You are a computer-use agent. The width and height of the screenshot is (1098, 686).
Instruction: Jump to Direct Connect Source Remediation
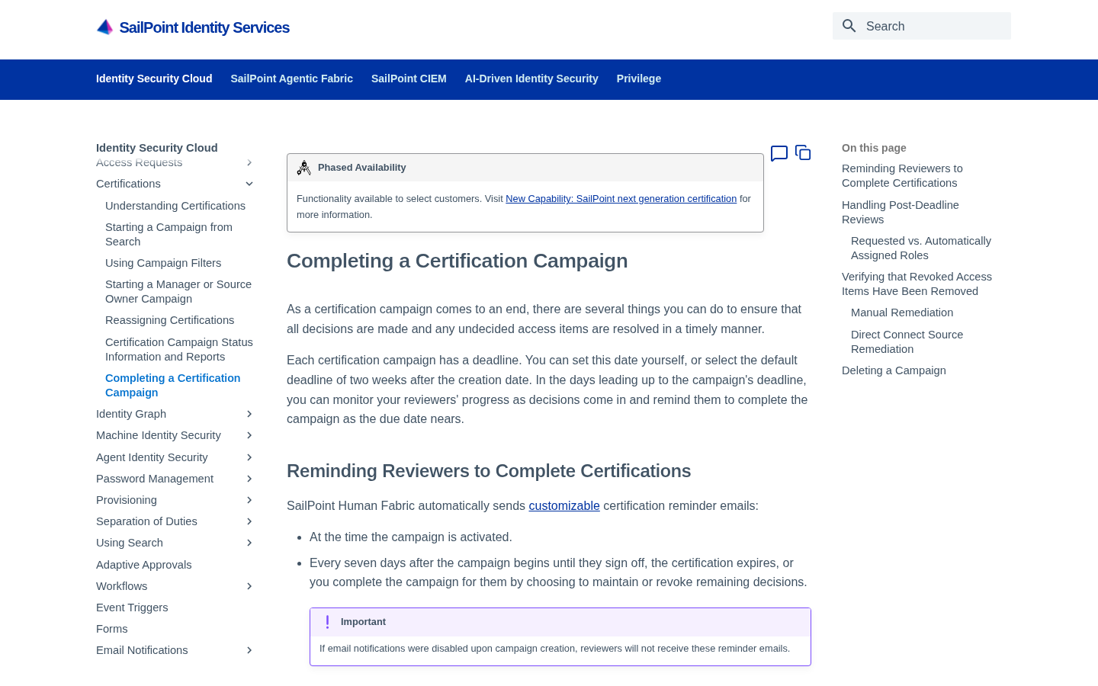click(x=907, y=341)
